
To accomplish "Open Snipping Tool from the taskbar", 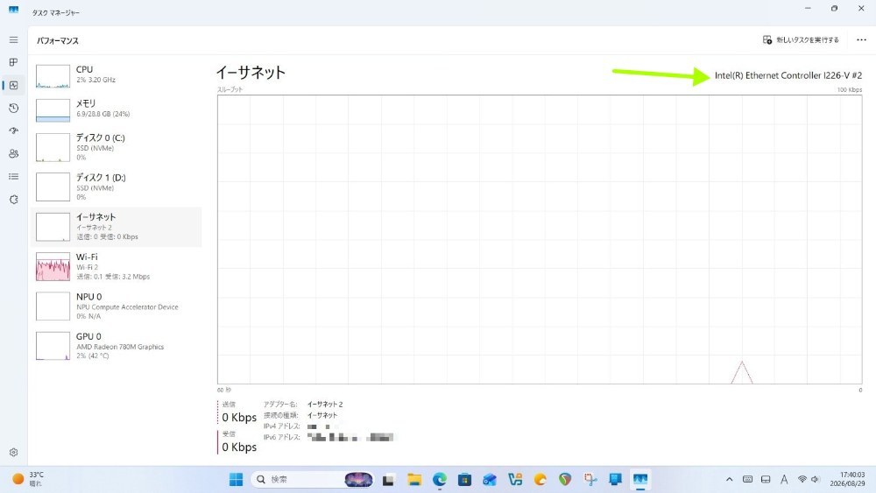I will click(590, 479).
